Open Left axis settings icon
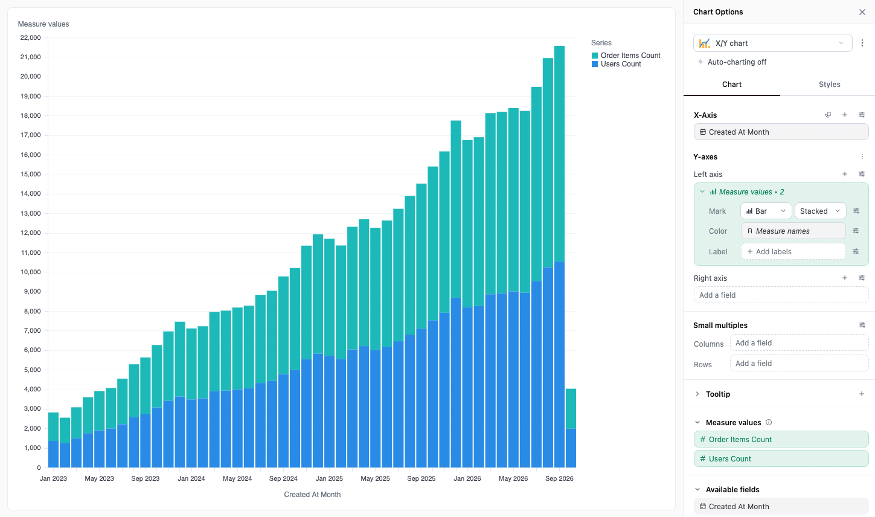Viewport: 875px width, 517px height. click(x=862, y=174)
